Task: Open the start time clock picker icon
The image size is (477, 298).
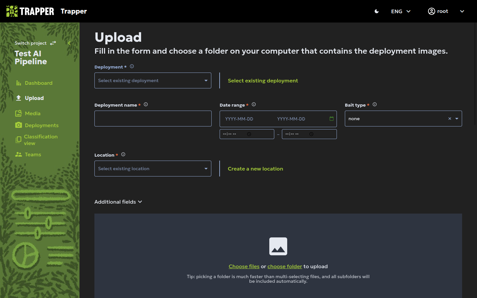Action: (x=249, y=134)
